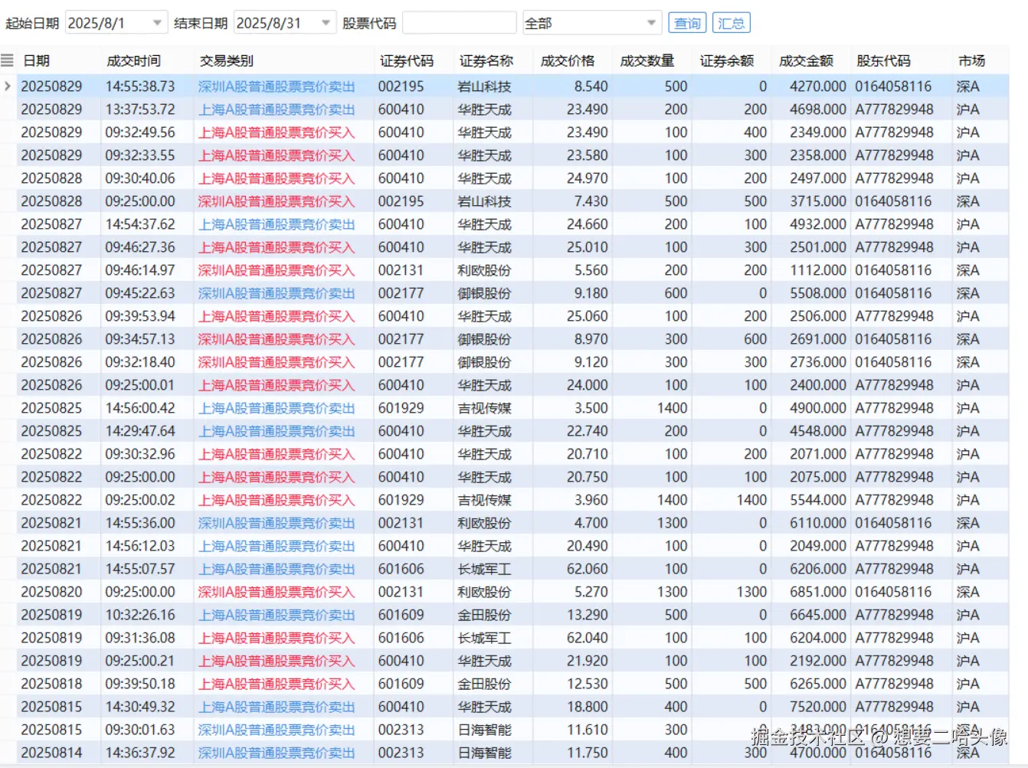This screenshot has width=1028, height=768.
Task: Click the 证券名称 column header
Action: (486, 60)
